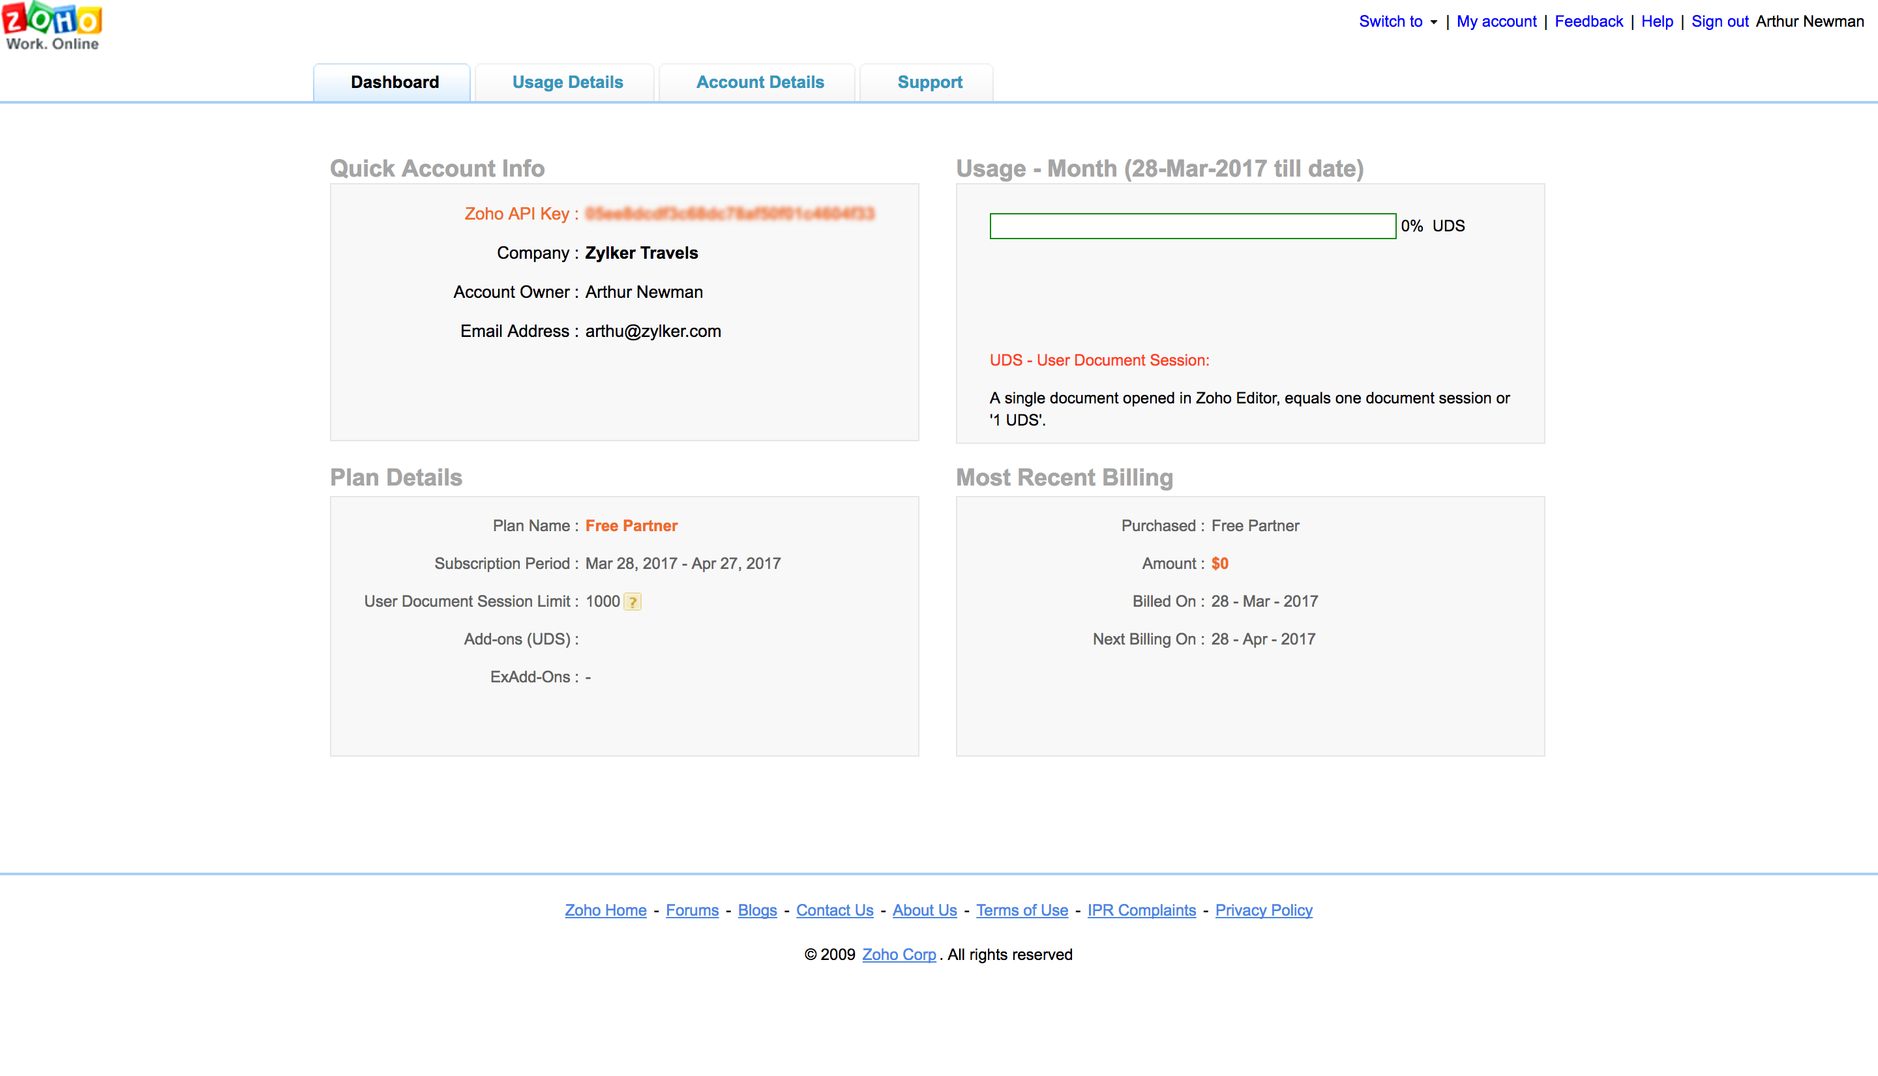The width and height of the screenshot is (1878, 1076).
Task: Visit Zoho Home footer link
Action: click(x=604, y=910)
